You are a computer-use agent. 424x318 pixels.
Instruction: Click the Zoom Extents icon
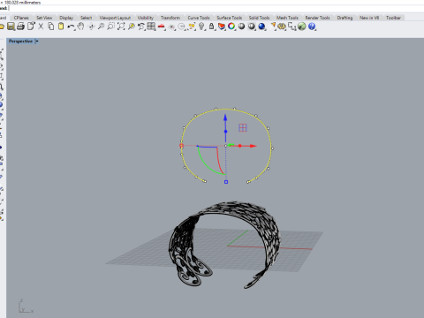[121, 26]
